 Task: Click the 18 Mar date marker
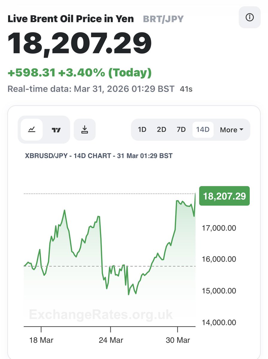(x=41, y=340)
